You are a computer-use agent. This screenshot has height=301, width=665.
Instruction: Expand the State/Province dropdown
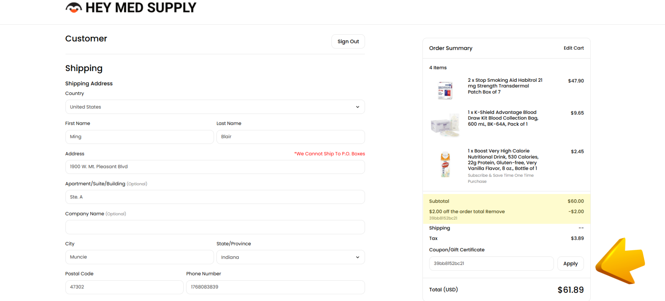point(290,257)
